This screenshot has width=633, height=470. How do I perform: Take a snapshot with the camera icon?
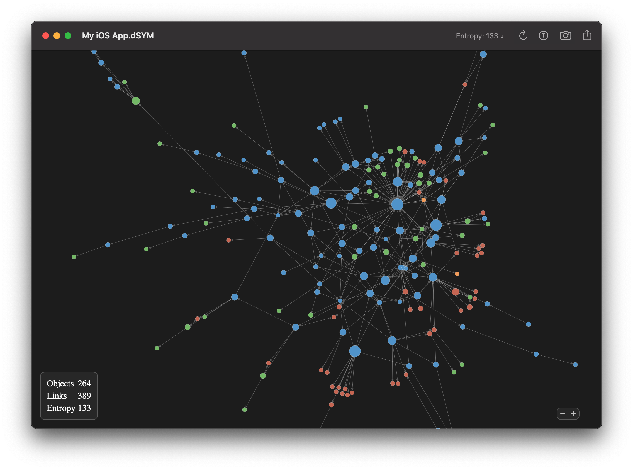point(565,36)
